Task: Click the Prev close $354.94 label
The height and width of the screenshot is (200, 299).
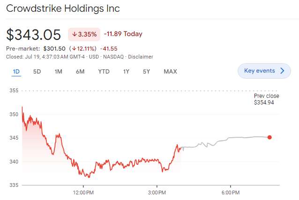Action: coord(266,99)
